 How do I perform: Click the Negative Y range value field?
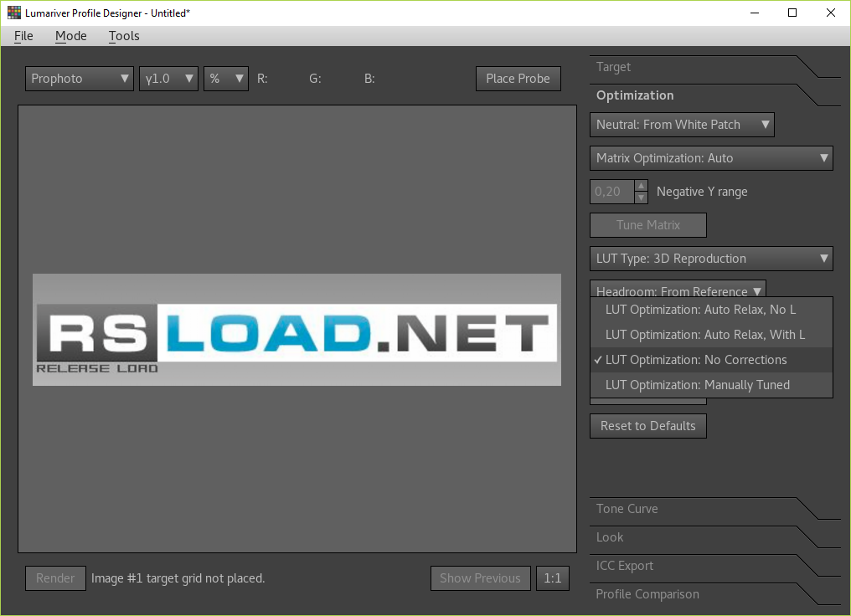coord(611,192)
